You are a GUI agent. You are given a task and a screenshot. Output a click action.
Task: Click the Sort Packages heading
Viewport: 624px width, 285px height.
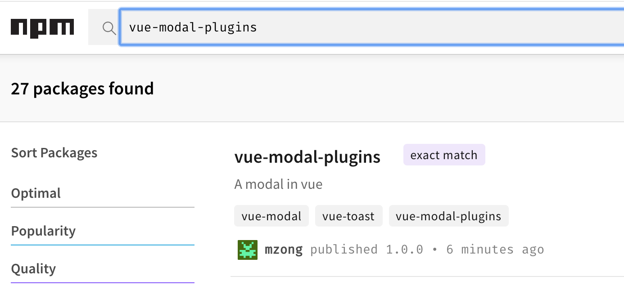(x=54, y=153)
